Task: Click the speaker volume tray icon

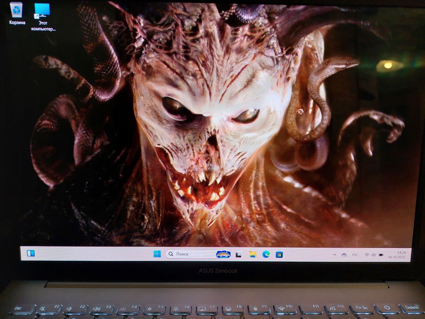Action: [373, 254]
